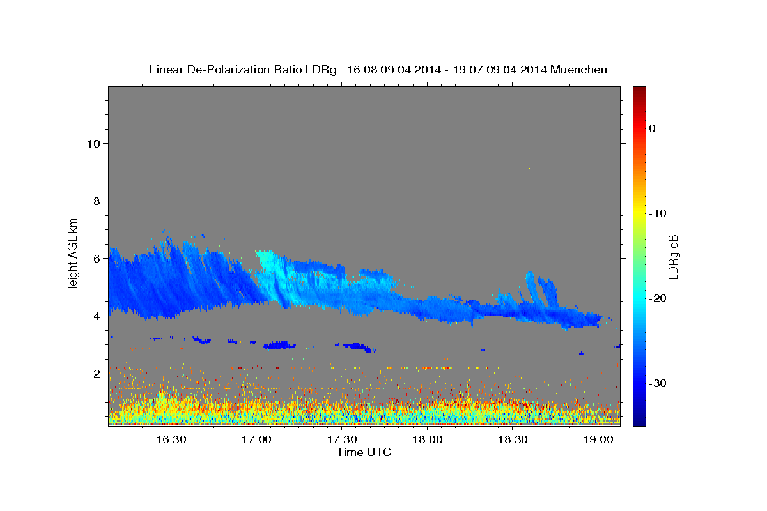Click the height tick label 2
The image size is (767, 511).
pos(98,374)
